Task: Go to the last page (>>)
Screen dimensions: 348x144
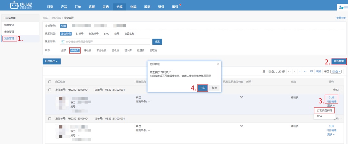Action: tap(305, 71)
